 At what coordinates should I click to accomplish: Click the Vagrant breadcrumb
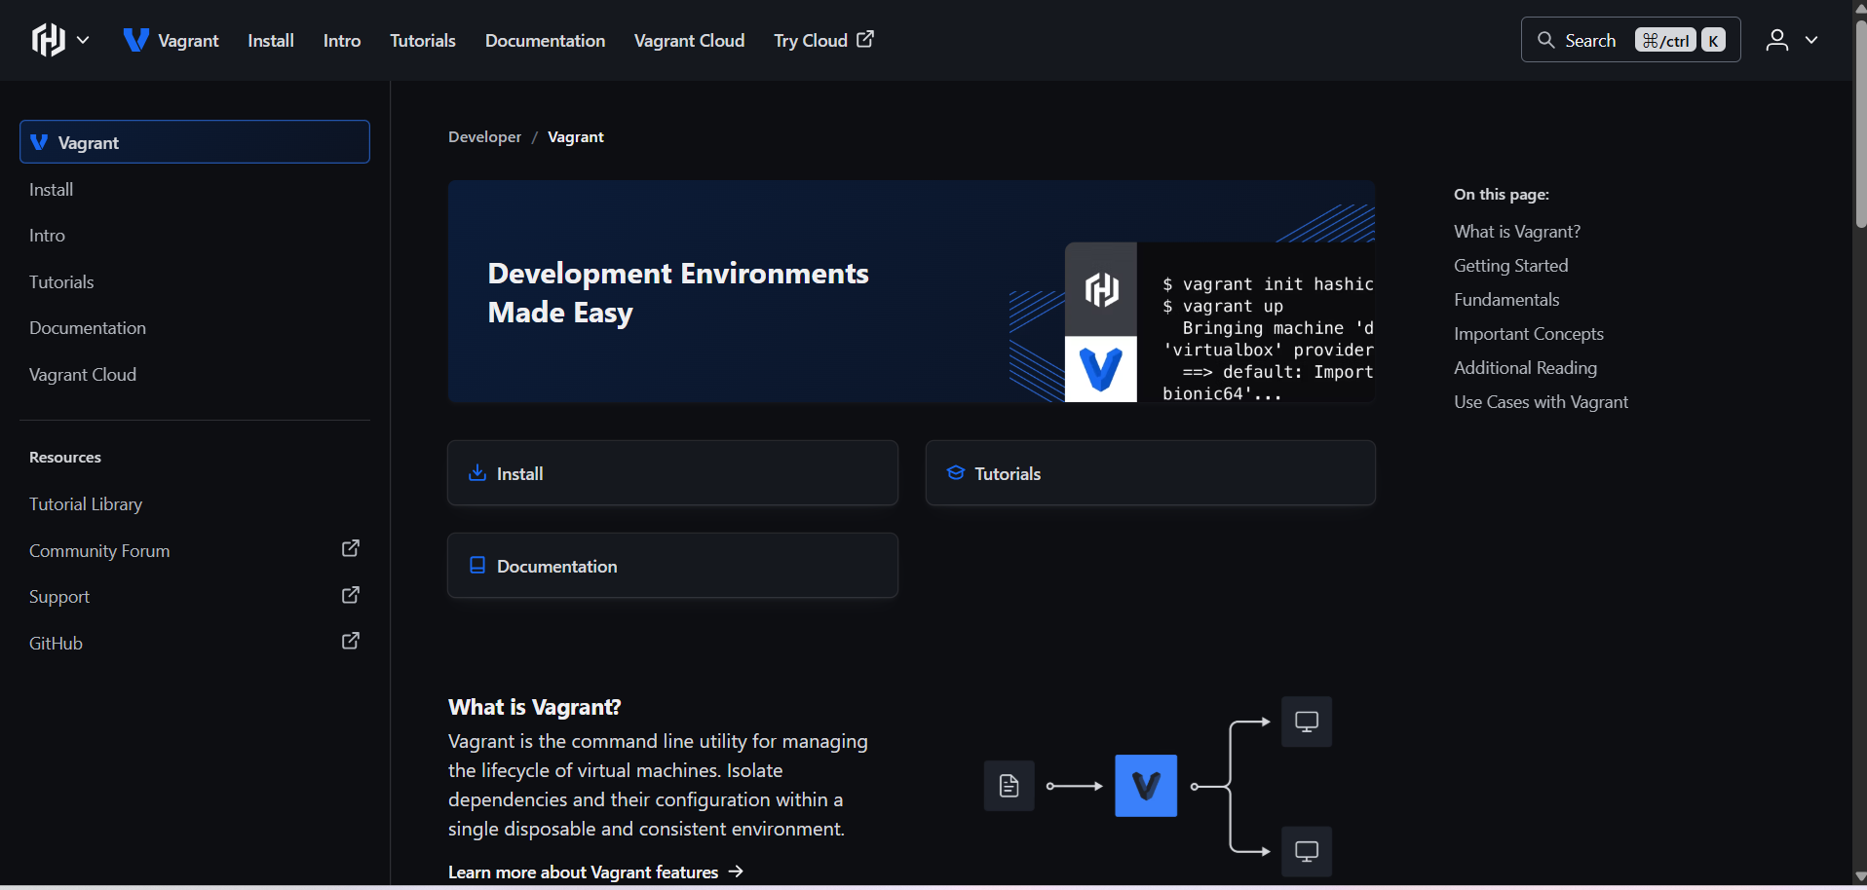tap(576, 137)
